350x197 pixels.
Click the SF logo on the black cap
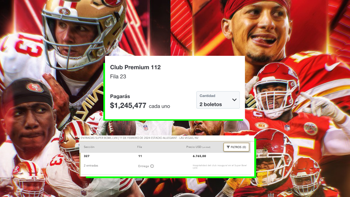tap(35, 88)
